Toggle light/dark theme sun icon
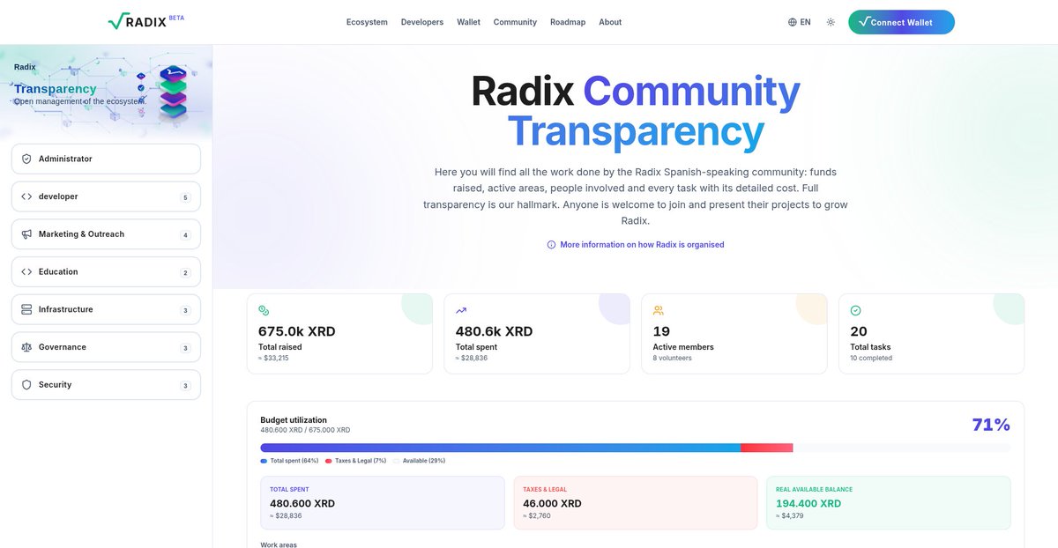This screenshot has height=548, width=1058. click(831, 22)
